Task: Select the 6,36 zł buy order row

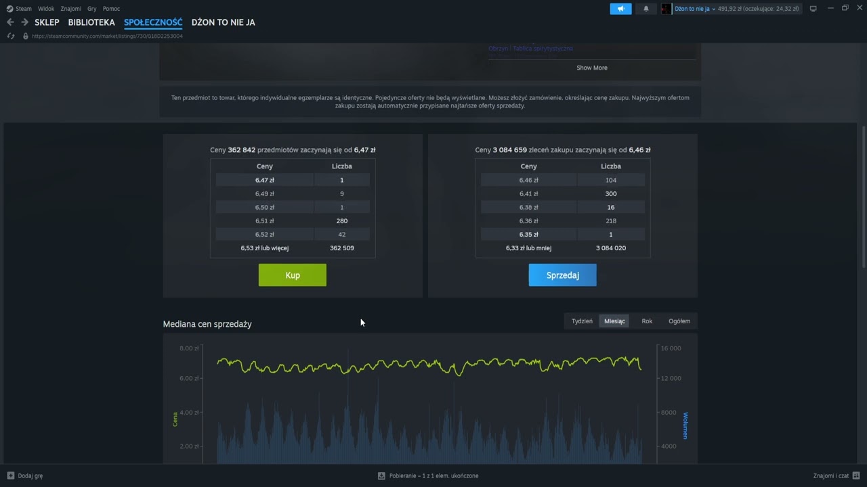Action: click(563, 221)
